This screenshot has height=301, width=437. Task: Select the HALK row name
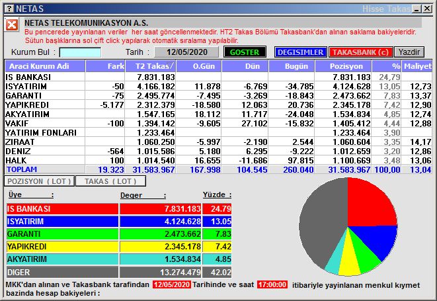coord(16,160)
